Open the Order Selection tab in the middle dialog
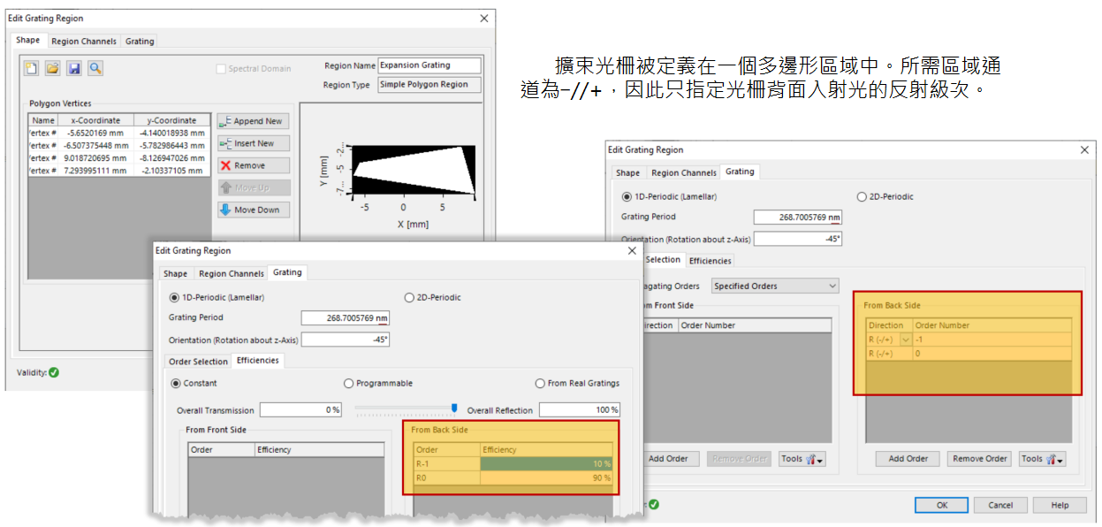1102x527 pixels. coord(198,361)
